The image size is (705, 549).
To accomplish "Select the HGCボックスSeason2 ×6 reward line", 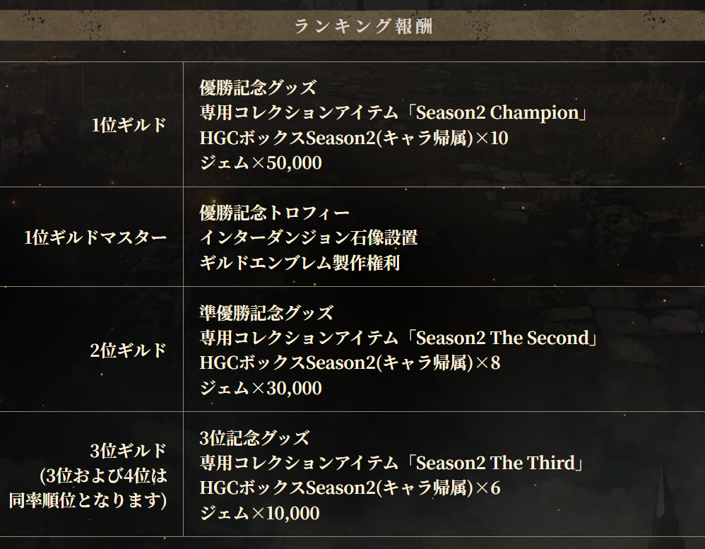I will [x=350, y=488].
